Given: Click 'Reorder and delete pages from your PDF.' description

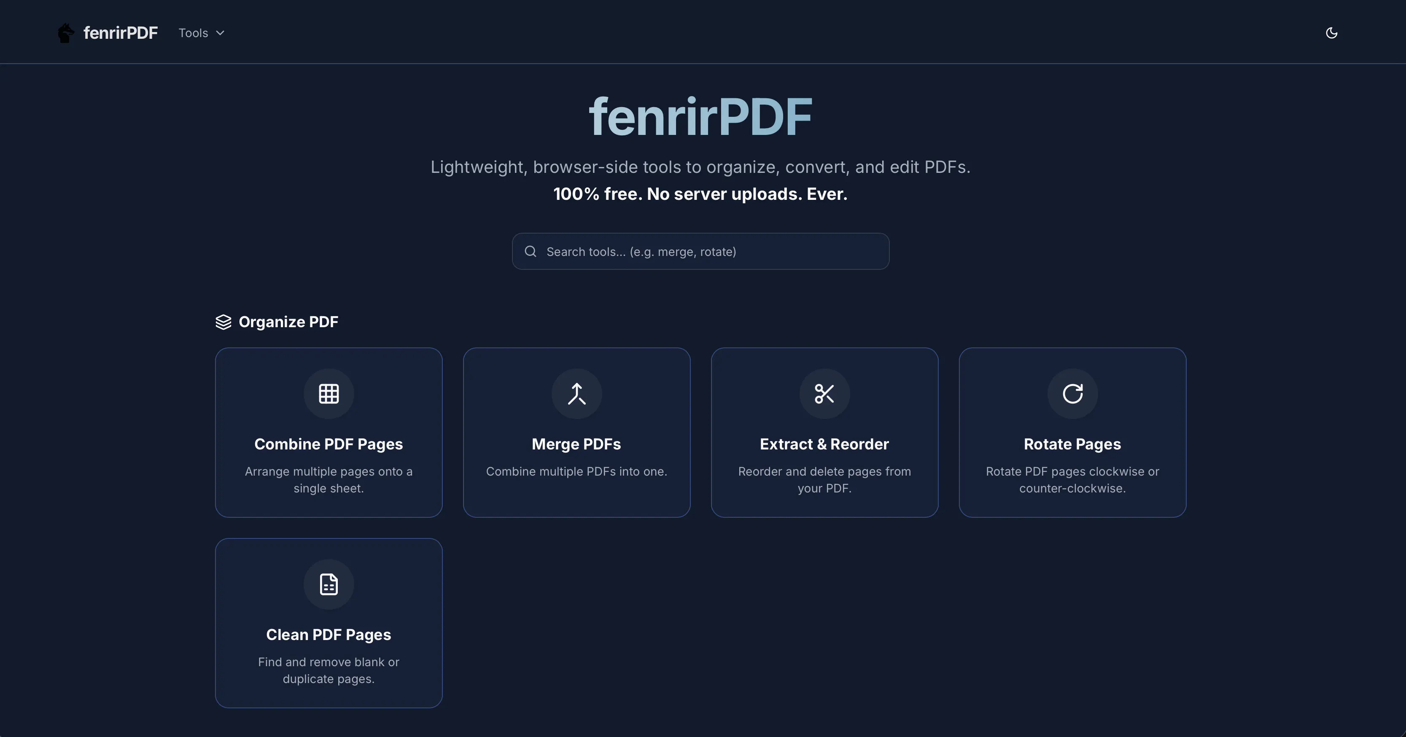Looking at the screenshot, I should point(824,479).
